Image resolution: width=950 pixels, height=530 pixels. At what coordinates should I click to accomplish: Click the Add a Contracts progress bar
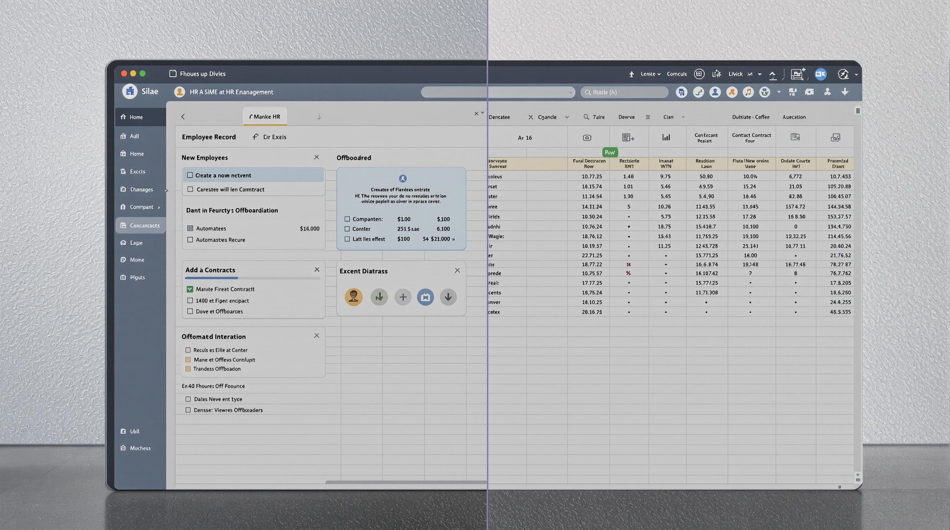point(253,278)
